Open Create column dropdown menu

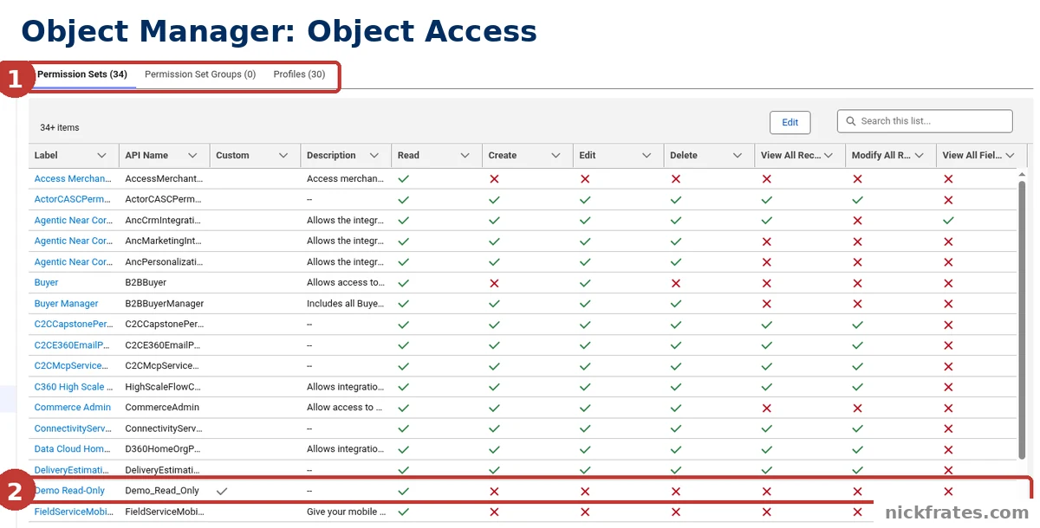(x=556, y=156)
